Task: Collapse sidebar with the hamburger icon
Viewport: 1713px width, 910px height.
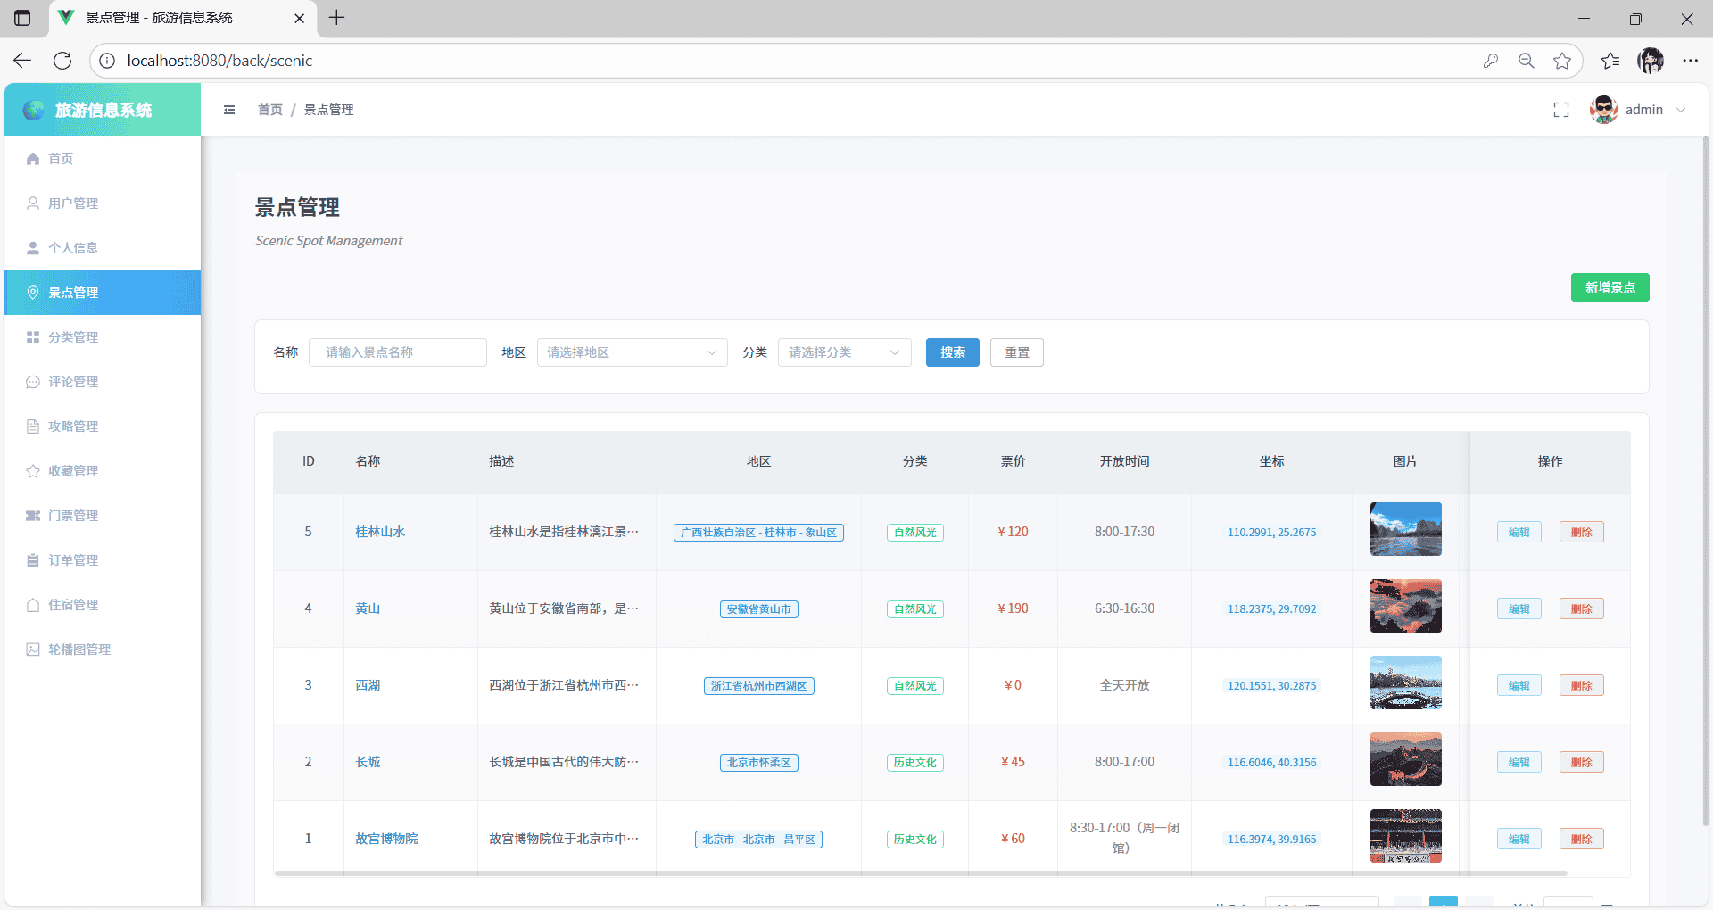Action: click(x=229, y=110)
